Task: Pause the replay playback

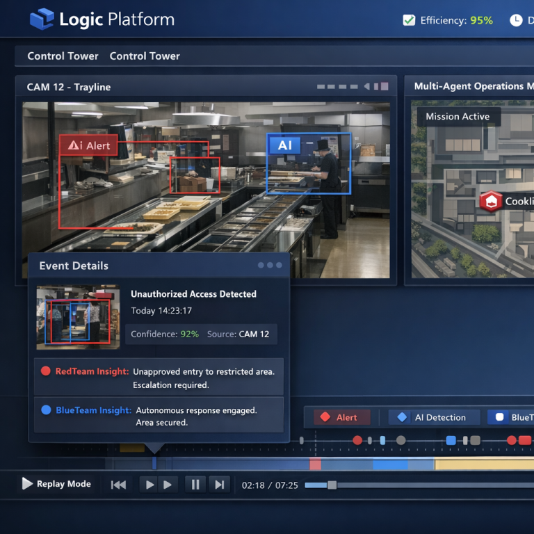Action: [195, 485]
